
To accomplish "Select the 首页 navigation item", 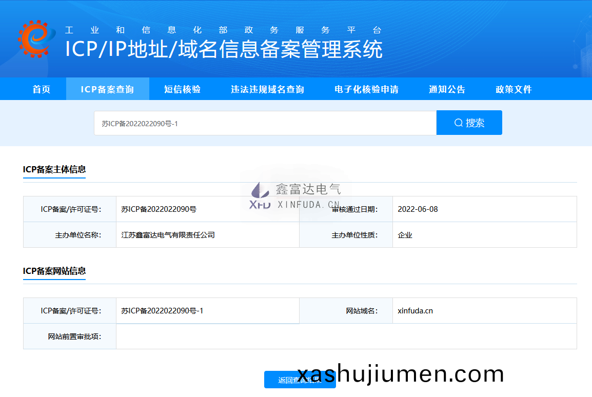I will pos(42,88).
